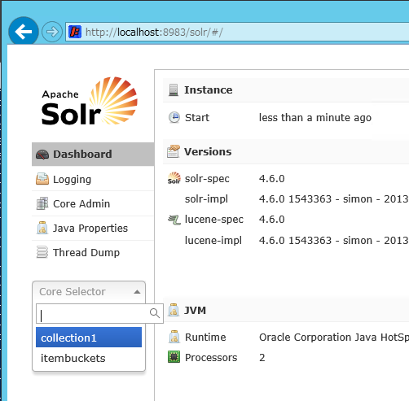Go back with the browser back arrow
This screenshot has width=409, height=401.
pyautogui.click(x=24, y=32)
